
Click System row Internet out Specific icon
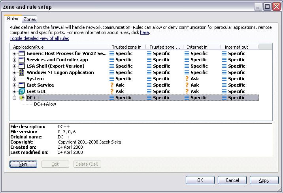point(224,79)
